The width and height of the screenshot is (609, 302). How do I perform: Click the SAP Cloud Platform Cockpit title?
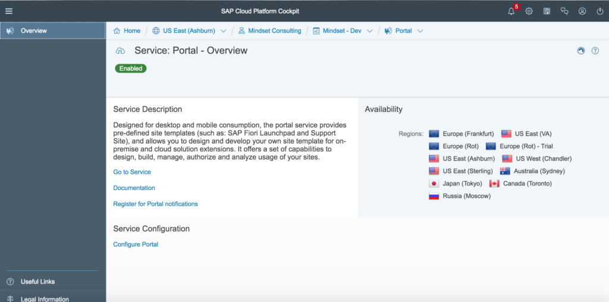260,11
